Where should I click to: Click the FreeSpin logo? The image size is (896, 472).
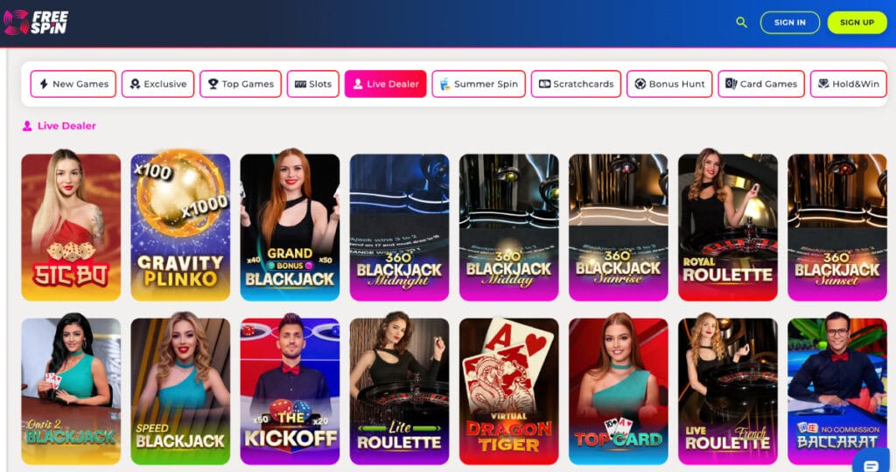point(36,22)
